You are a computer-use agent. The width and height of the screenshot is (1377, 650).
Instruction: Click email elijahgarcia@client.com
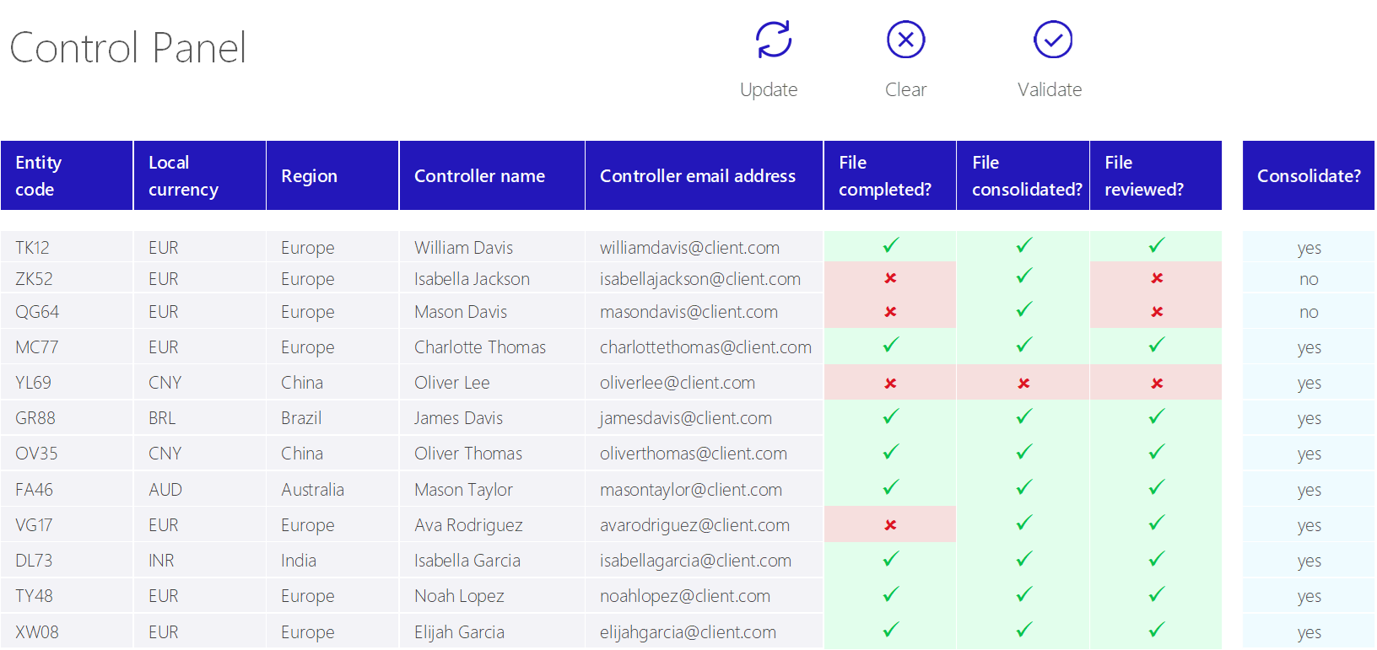tap(688, 632)
